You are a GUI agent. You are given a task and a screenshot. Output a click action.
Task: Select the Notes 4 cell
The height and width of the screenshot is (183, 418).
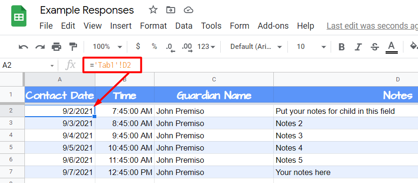(x=346, y=148)
